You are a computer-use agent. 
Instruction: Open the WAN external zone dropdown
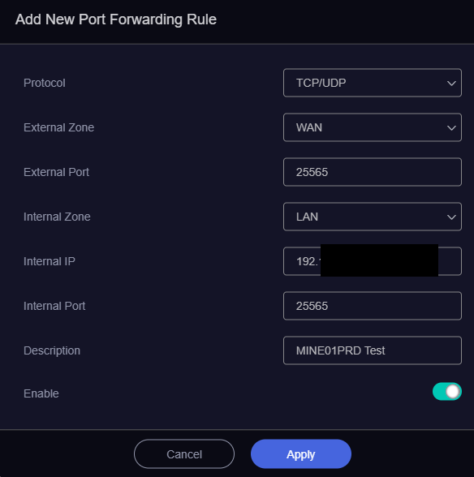point(373,127)
